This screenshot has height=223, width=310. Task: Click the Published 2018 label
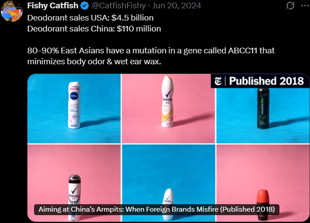click(x=266, y=81)
